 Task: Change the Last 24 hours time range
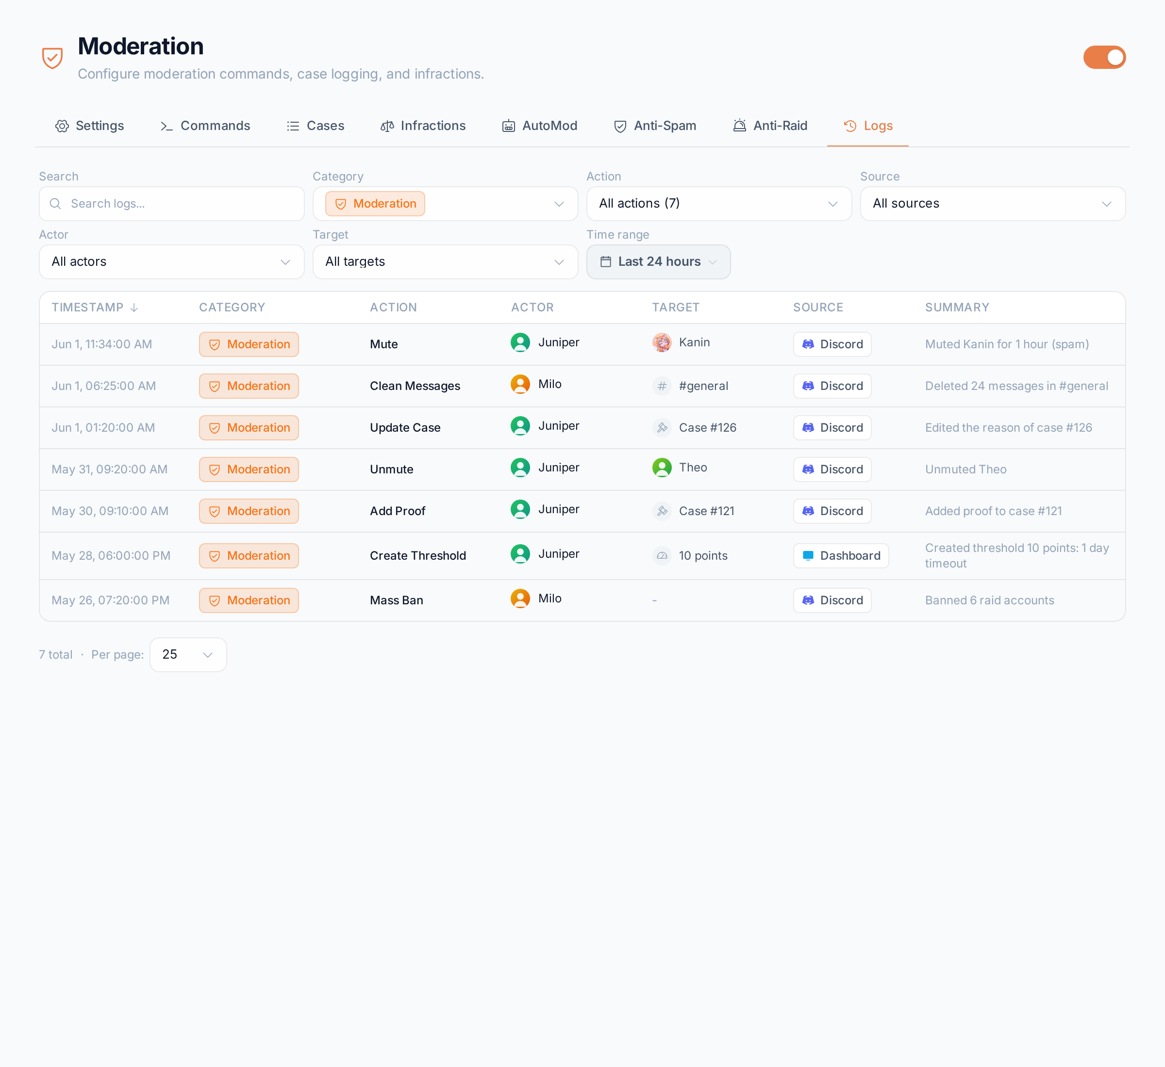[x=658, y=261]
